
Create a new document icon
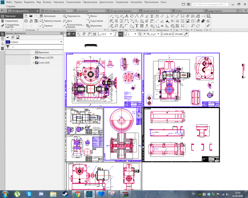click(x=26, y=16)
